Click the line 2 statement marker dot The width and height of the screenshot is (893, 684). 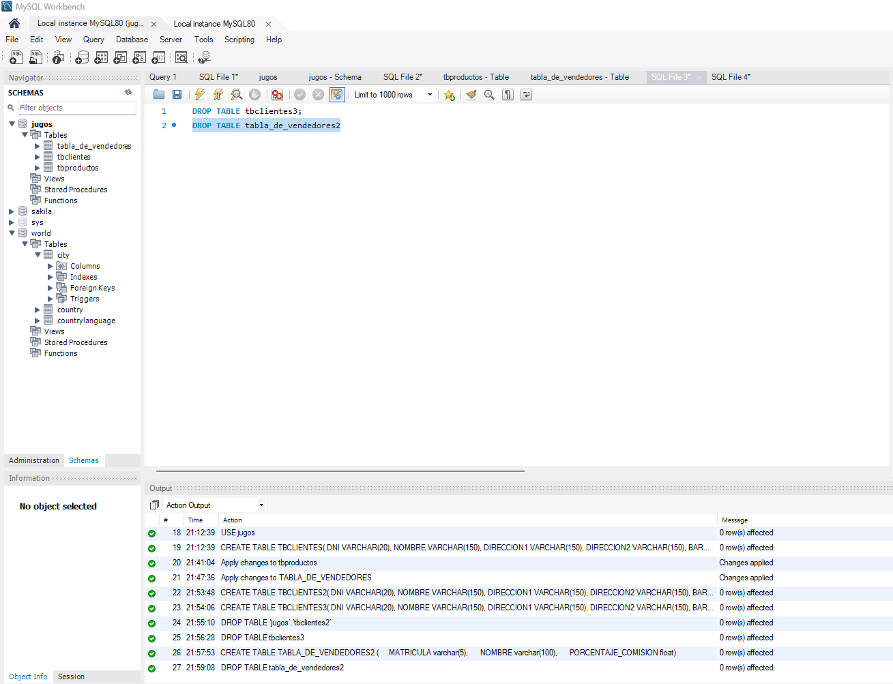click(174, 125)
